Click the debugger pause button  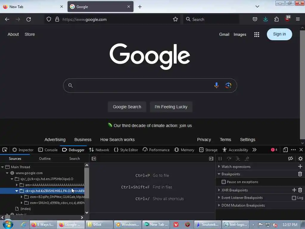pyautogui.click(x=220, y=159)
